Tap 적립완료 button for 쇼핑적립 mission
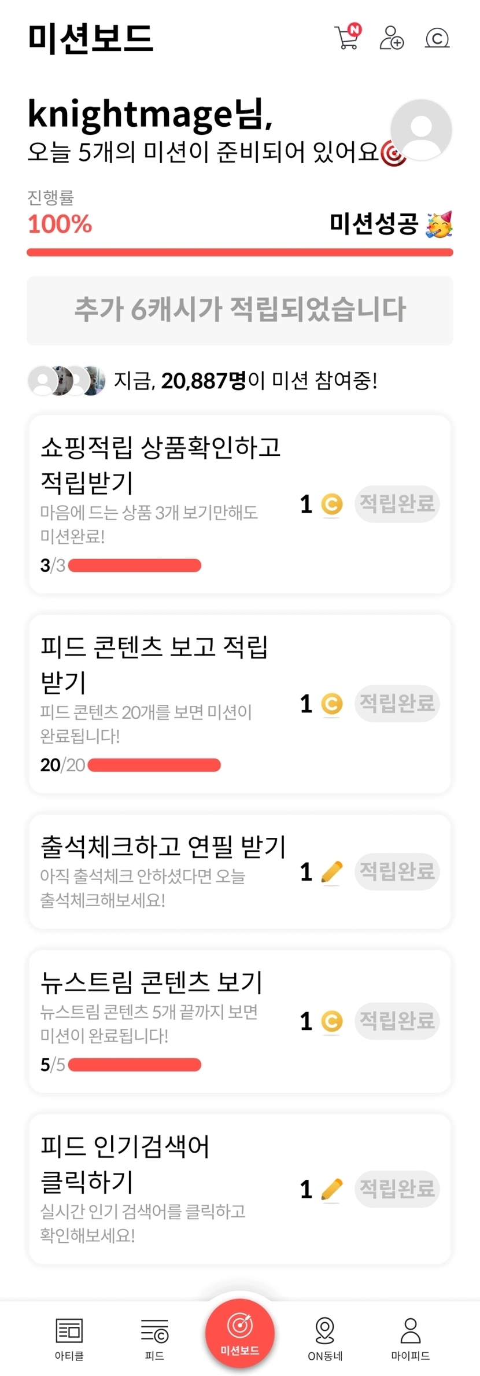 coord(397,504)
